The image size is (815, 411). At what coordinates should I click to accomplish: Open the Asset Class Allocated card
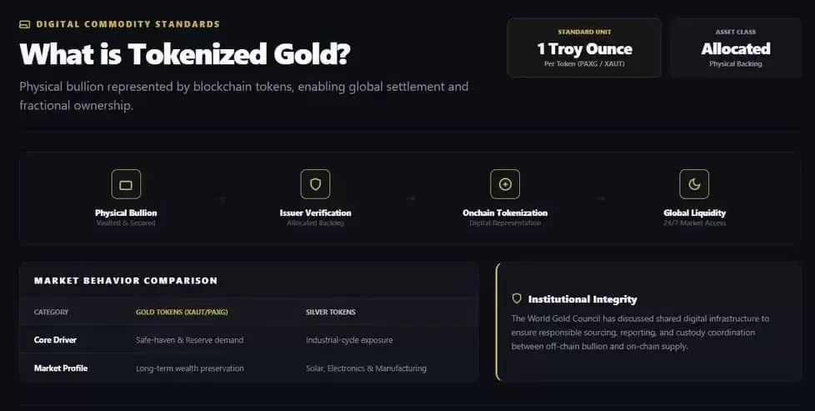[x=736, y=48]
